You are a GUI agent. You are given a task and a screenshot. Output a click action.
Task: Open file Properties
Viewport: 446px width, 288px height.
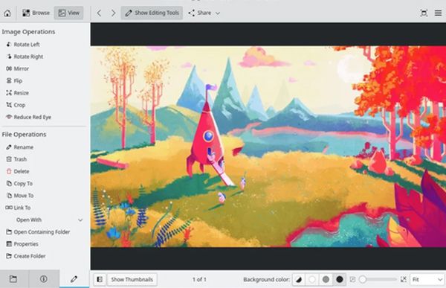pyautogui.click(x=22, y=244)
